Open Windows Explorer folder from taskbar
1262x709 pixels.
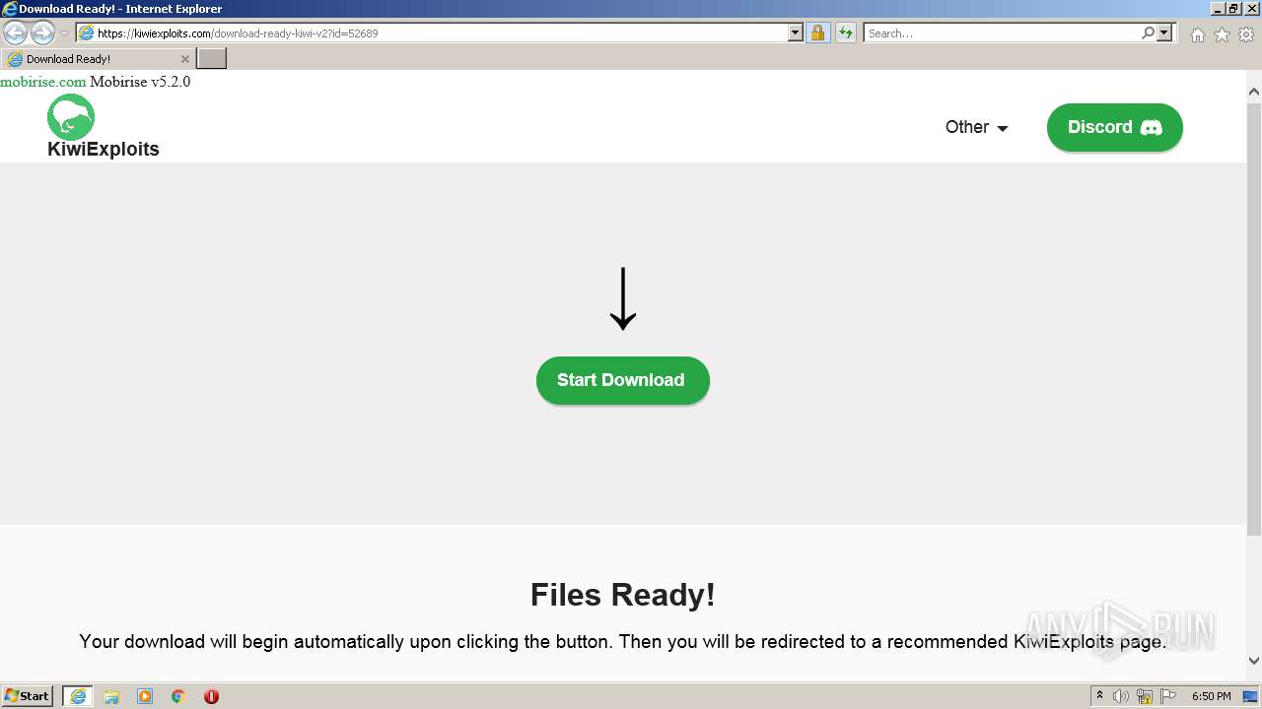[x=111, y=696]
